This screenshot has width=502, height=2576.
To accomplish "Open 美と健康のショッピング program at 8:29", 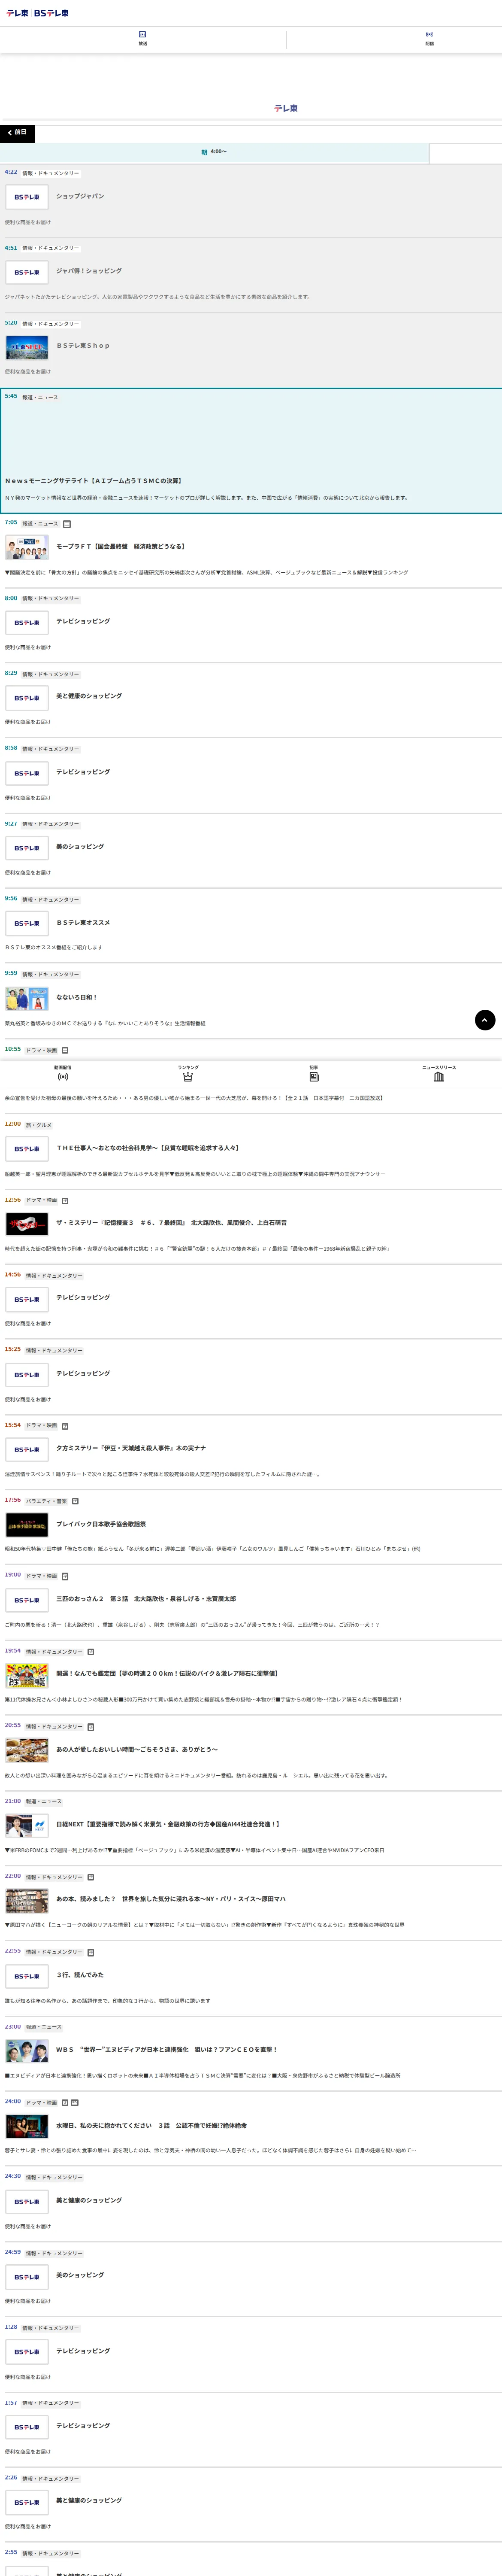I will click(89, 696).
